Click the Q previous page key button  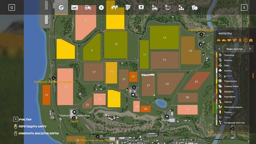[x=12, y=8]
